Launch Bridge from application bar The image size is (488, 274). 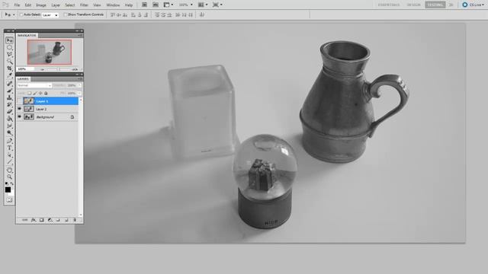pyautogui.click(x=144, y=5)
